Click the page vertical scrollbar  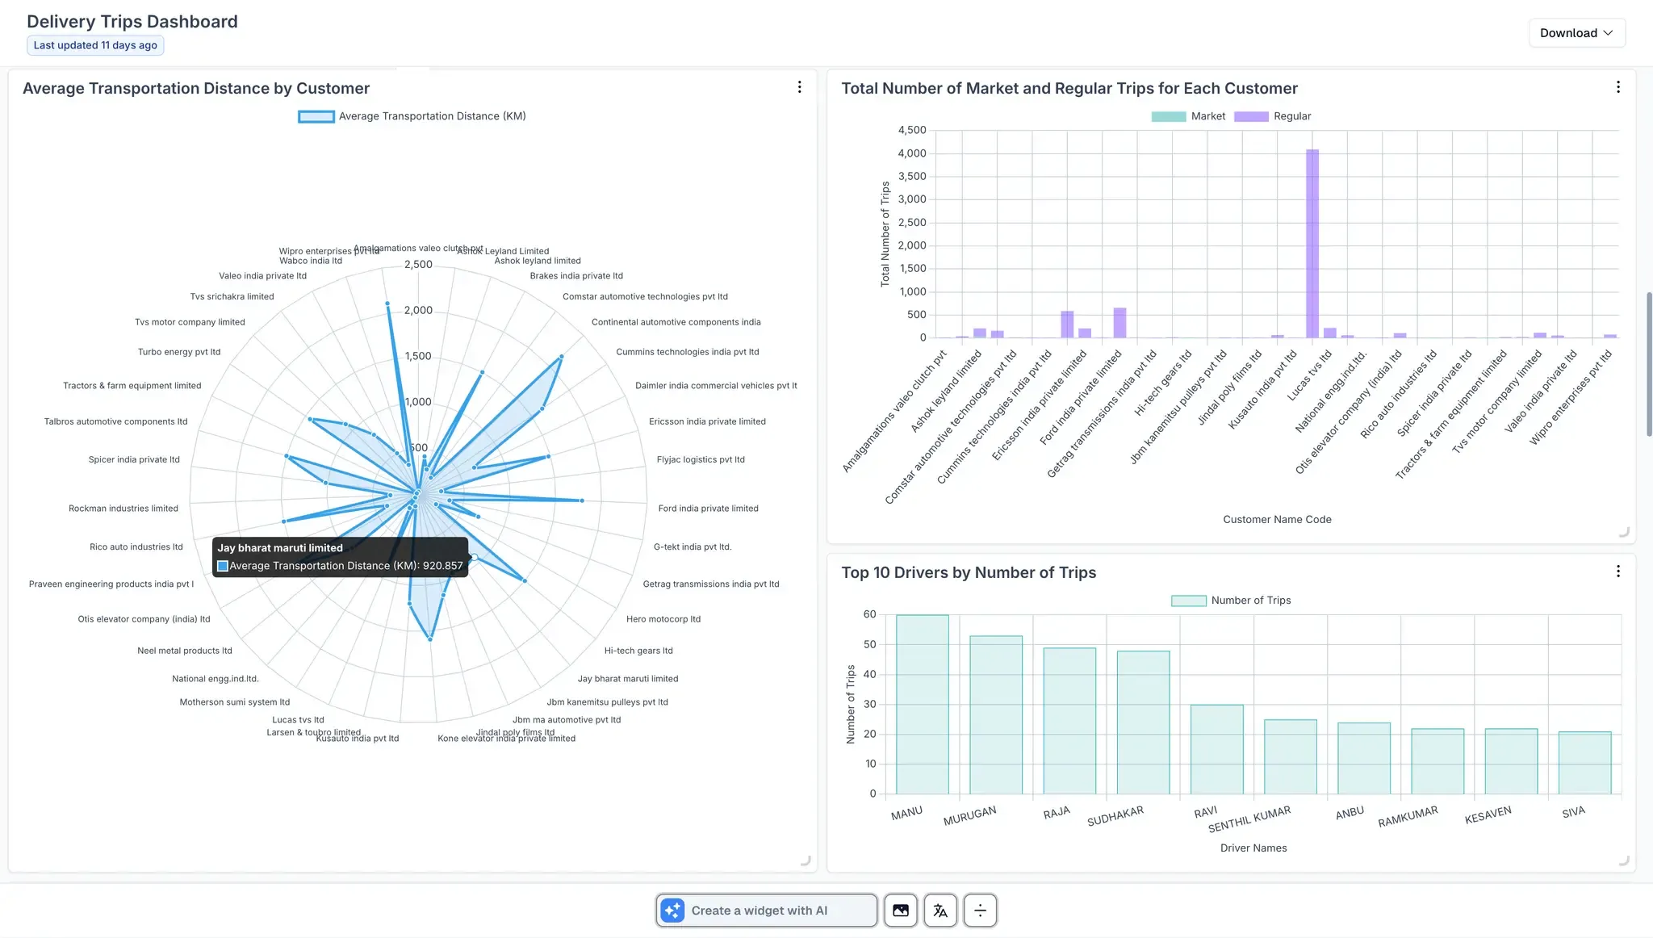click(1649, 363)
